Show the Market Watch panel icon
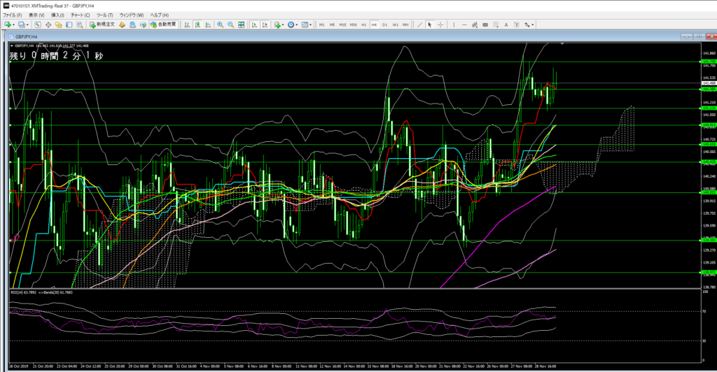717x372 pixels. [38, 24]
